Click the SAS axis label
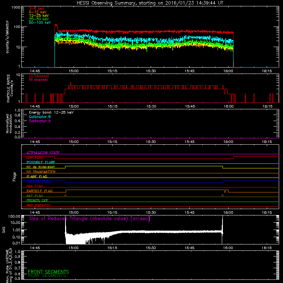 4,230
